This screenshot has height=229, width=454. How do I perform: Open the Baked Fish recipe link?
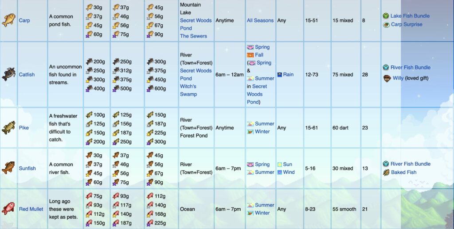point(403,172)
